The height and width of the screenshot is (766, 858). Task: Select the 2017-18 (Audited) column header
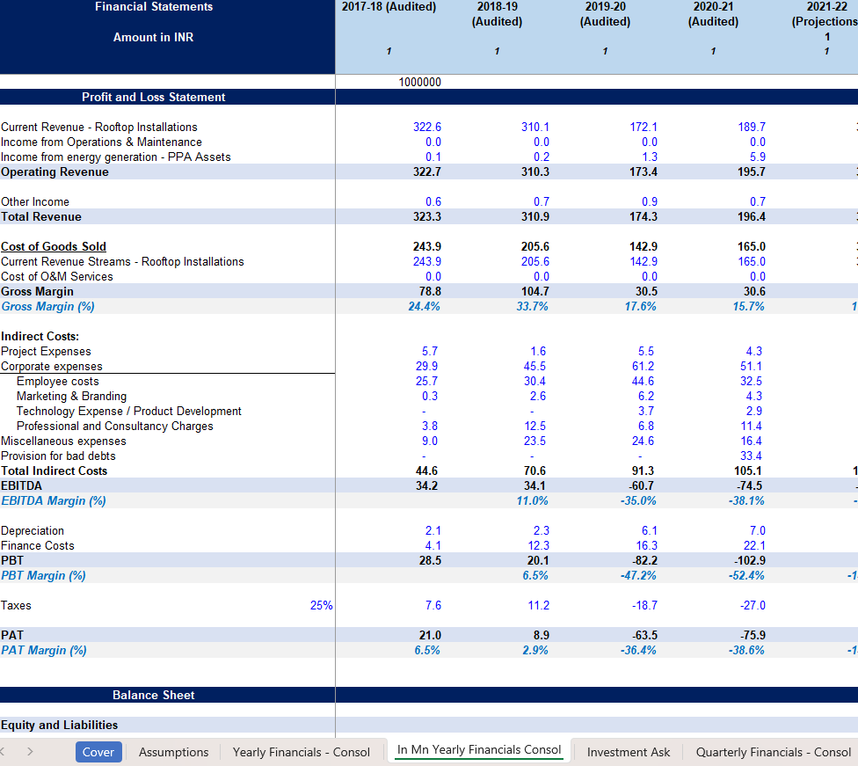(x=389, y=7)
